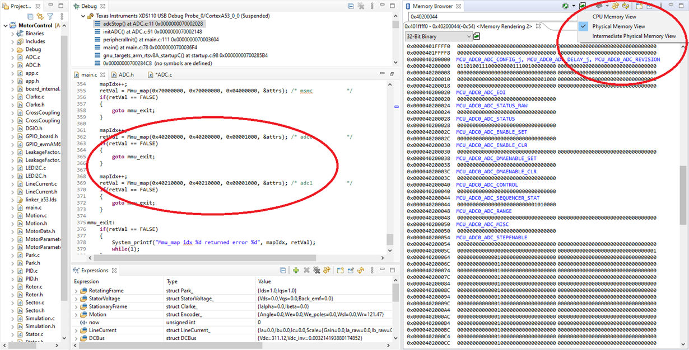Image resolution: width=689 pixels, height=350 pixels.
Task: Collapse all expressions in Expressions view
Action: [x=283, y=271]
